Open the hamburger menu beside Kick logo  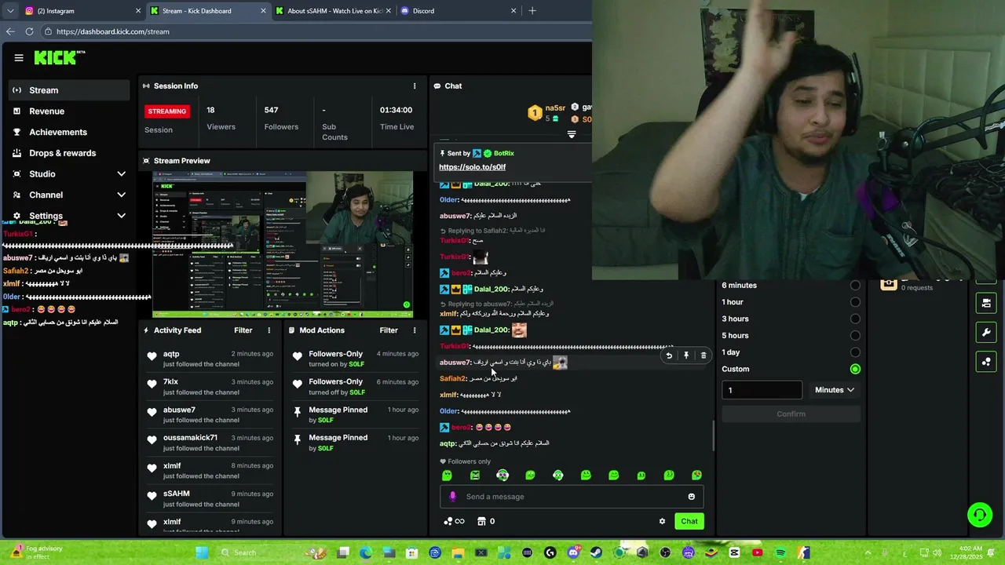click(19, 57)
